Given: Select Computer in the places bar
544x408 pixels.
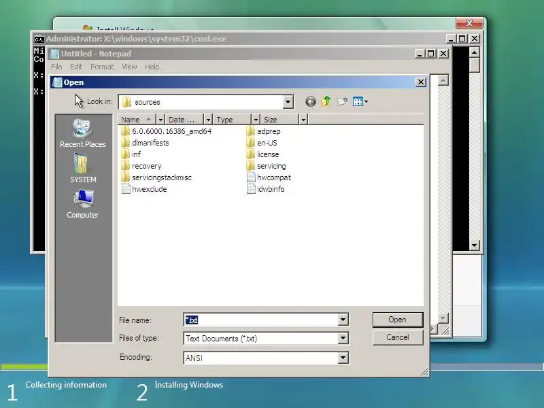Looking at the screenshot, I should pos(82,204).
